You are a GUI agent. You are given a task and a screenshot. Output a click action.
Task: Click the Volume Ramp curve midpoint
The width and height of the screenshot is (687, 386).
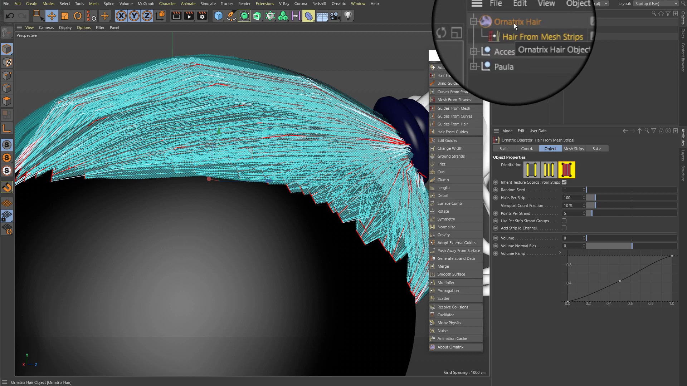coord(620,281)
